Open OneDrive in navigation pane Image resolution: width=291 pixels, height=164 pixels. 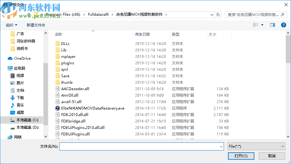(19, 58)
